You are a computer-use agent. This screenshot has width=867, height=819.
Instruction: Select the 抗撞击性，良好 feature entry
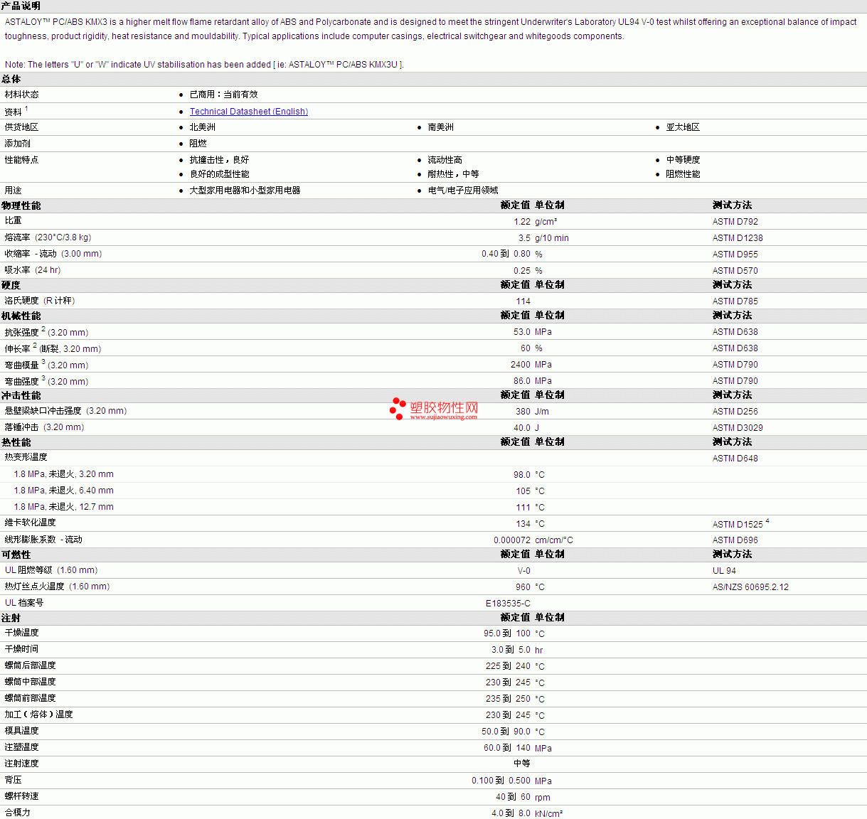[219, 160]
